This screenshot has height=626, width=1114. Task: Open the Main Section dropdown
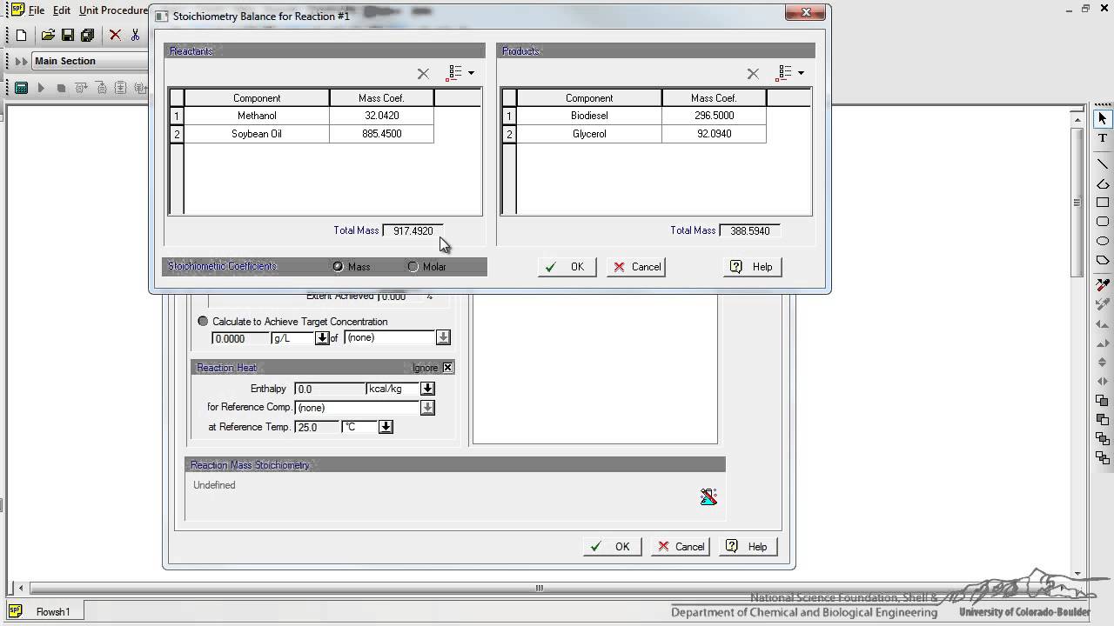(x=91, y=61)
